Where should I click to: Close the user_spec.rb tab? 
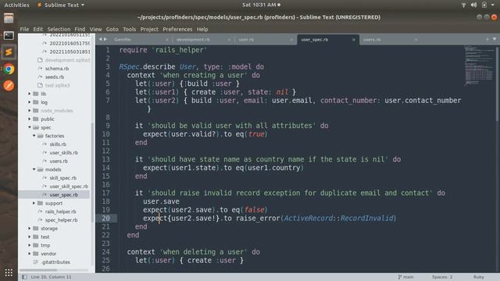pyautogui.click(x=354, y=40)
